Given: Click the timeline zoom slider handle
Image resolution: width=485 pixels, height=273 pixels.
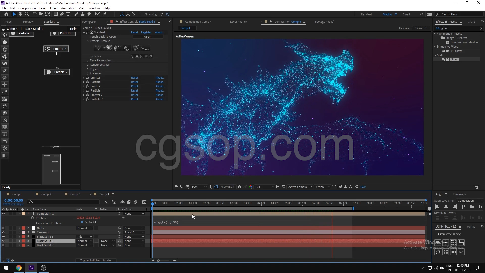Looking at the screenshot, I should (x=158, y=261).
